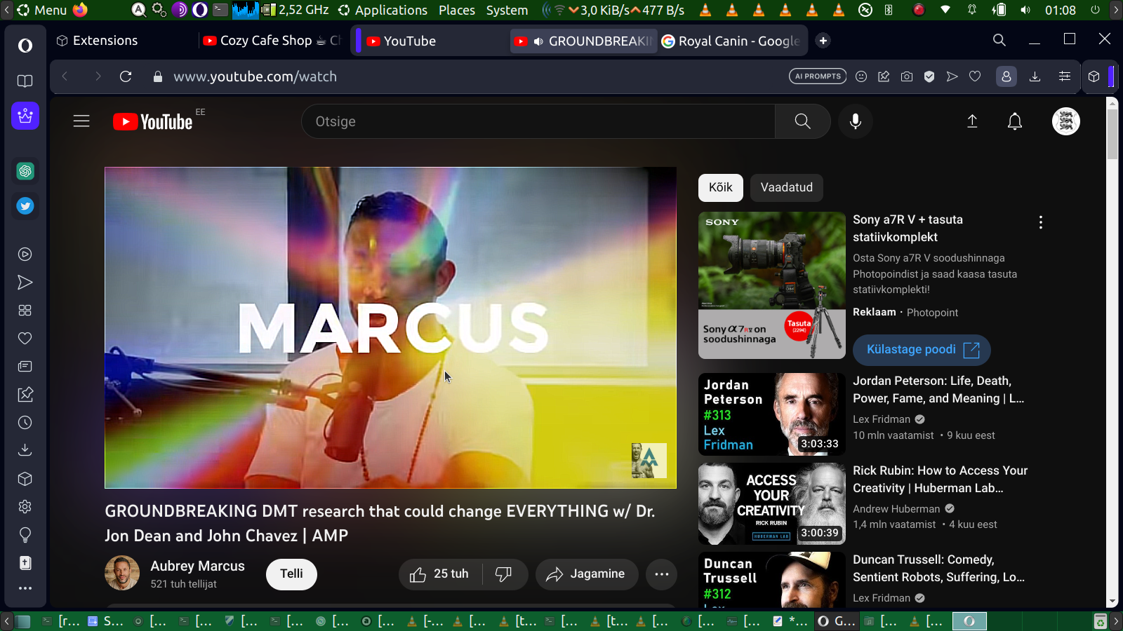Click the Külastage poodi button
The height and width of the screenshot is (631, 1123).
(x=922, y=350)
